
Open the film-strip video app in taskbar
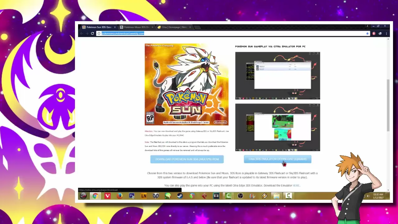tap(216, 196)
